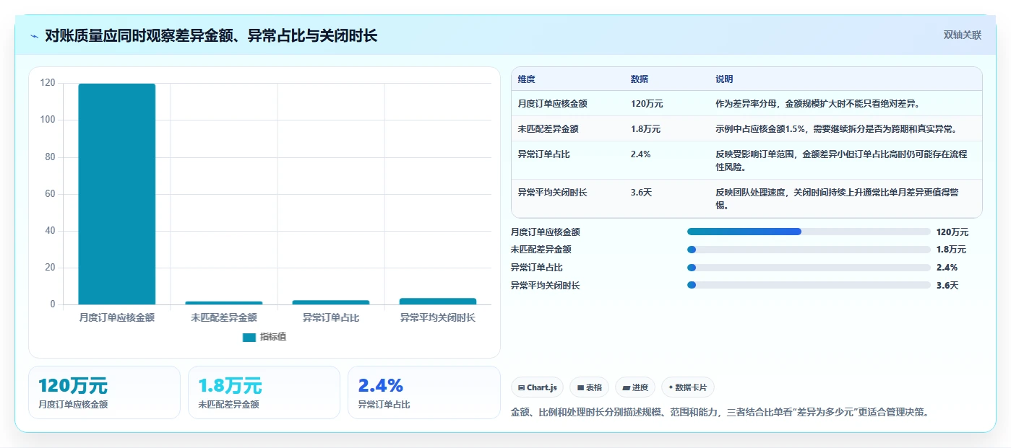
Task: Click the 双轴关联 label in the header
Action: click(962, 35)
